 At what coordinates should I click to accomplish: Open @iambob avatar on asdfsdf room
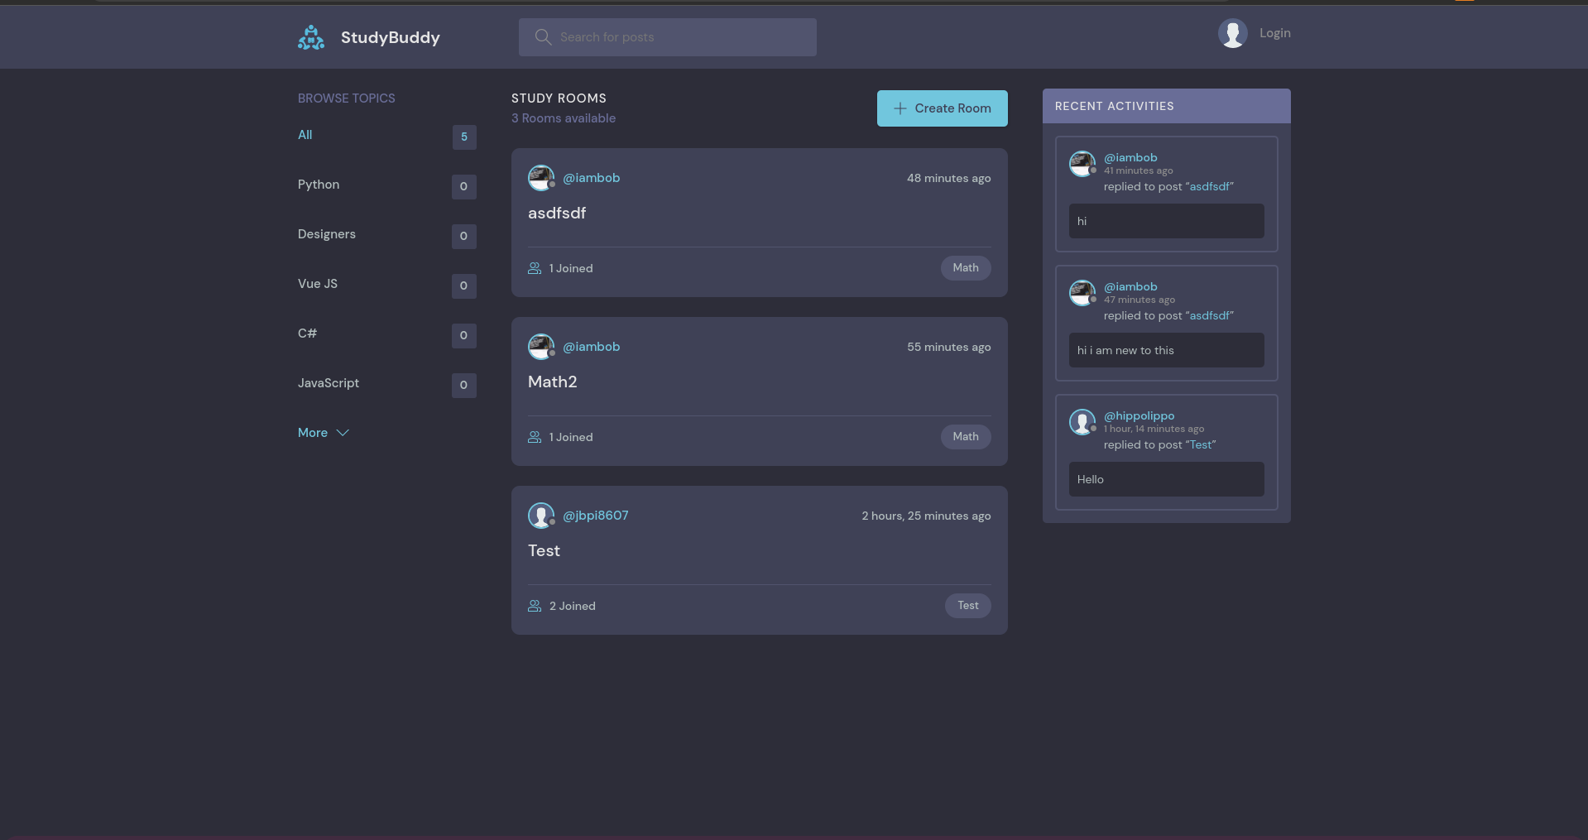click(x=541, y=178)
